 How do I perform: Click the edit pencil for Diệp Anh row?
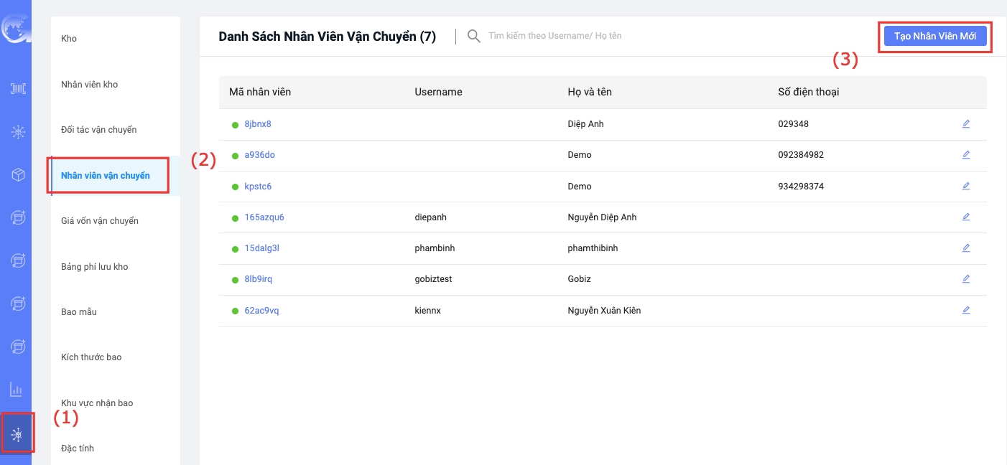965,123
